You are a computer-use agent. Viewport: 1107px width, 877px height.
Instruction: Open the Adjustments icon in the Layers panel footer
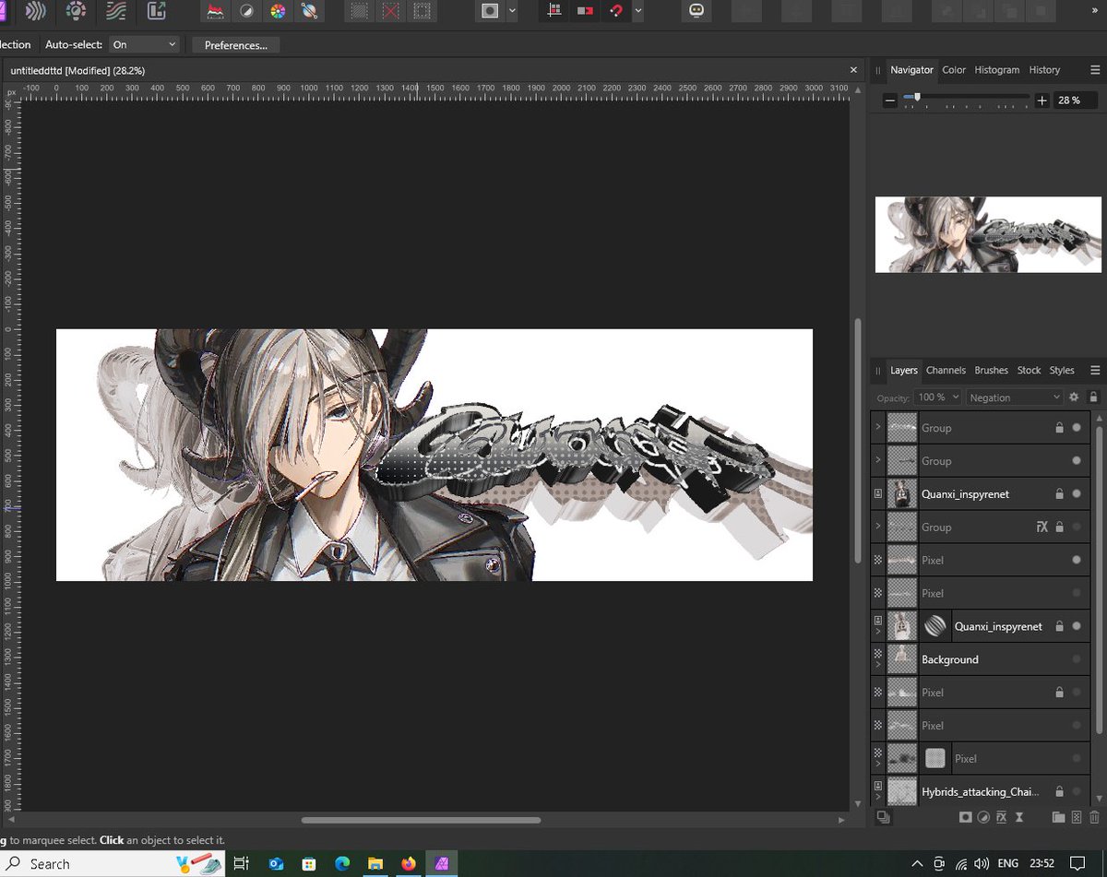tap(983, 817)
